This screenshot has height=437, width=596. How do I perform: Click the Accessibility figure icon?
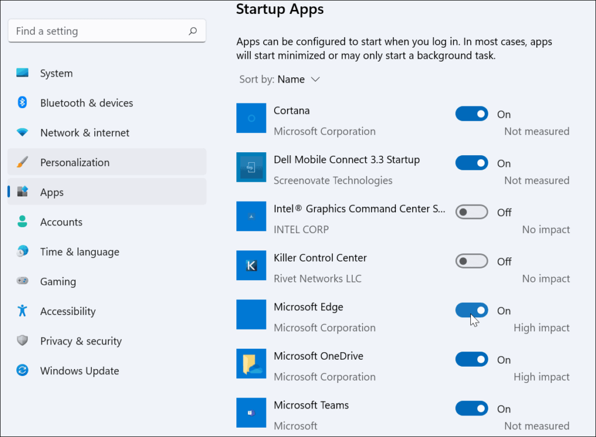tap(23, 310)
